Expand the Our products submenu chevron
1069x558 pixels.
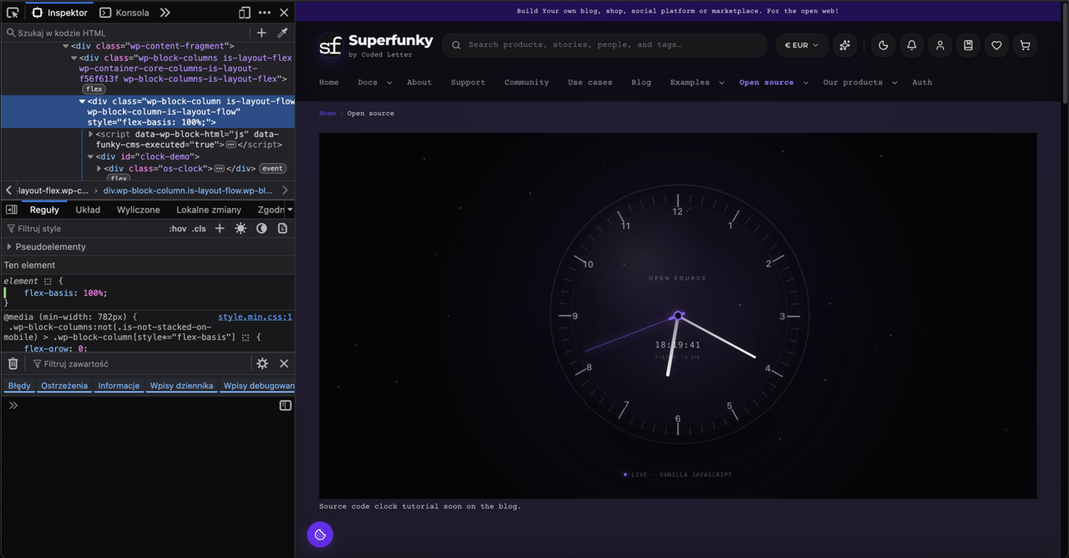click(x=894, y=83)
